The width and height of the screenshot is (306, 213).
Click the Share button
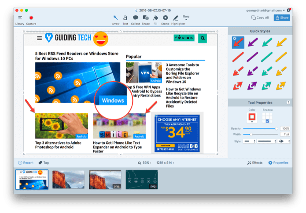point(282,18)
